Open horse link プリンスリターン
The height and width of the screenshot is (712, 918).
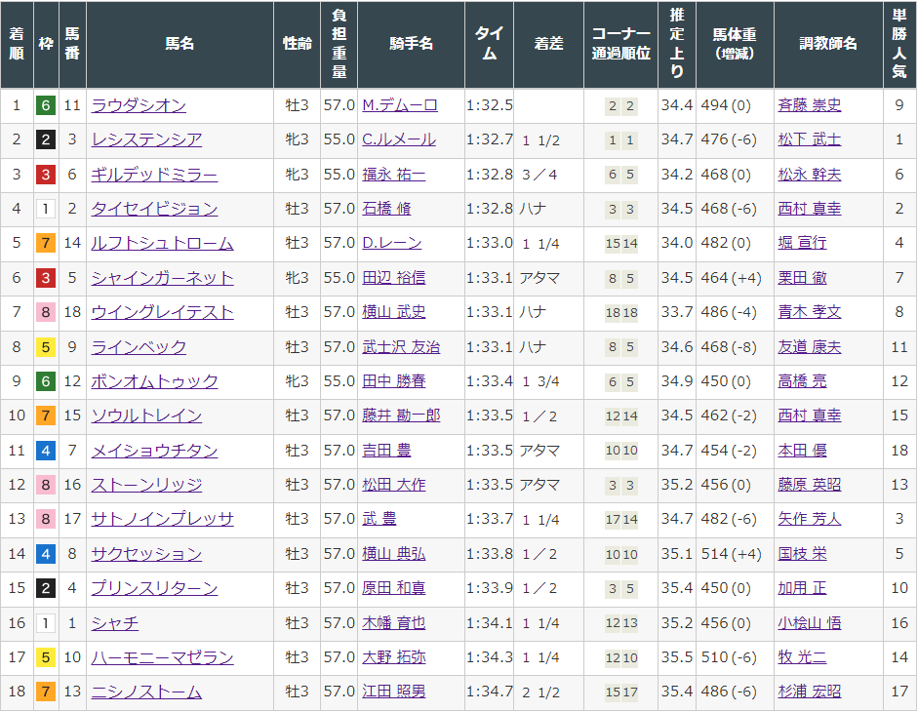154,588
